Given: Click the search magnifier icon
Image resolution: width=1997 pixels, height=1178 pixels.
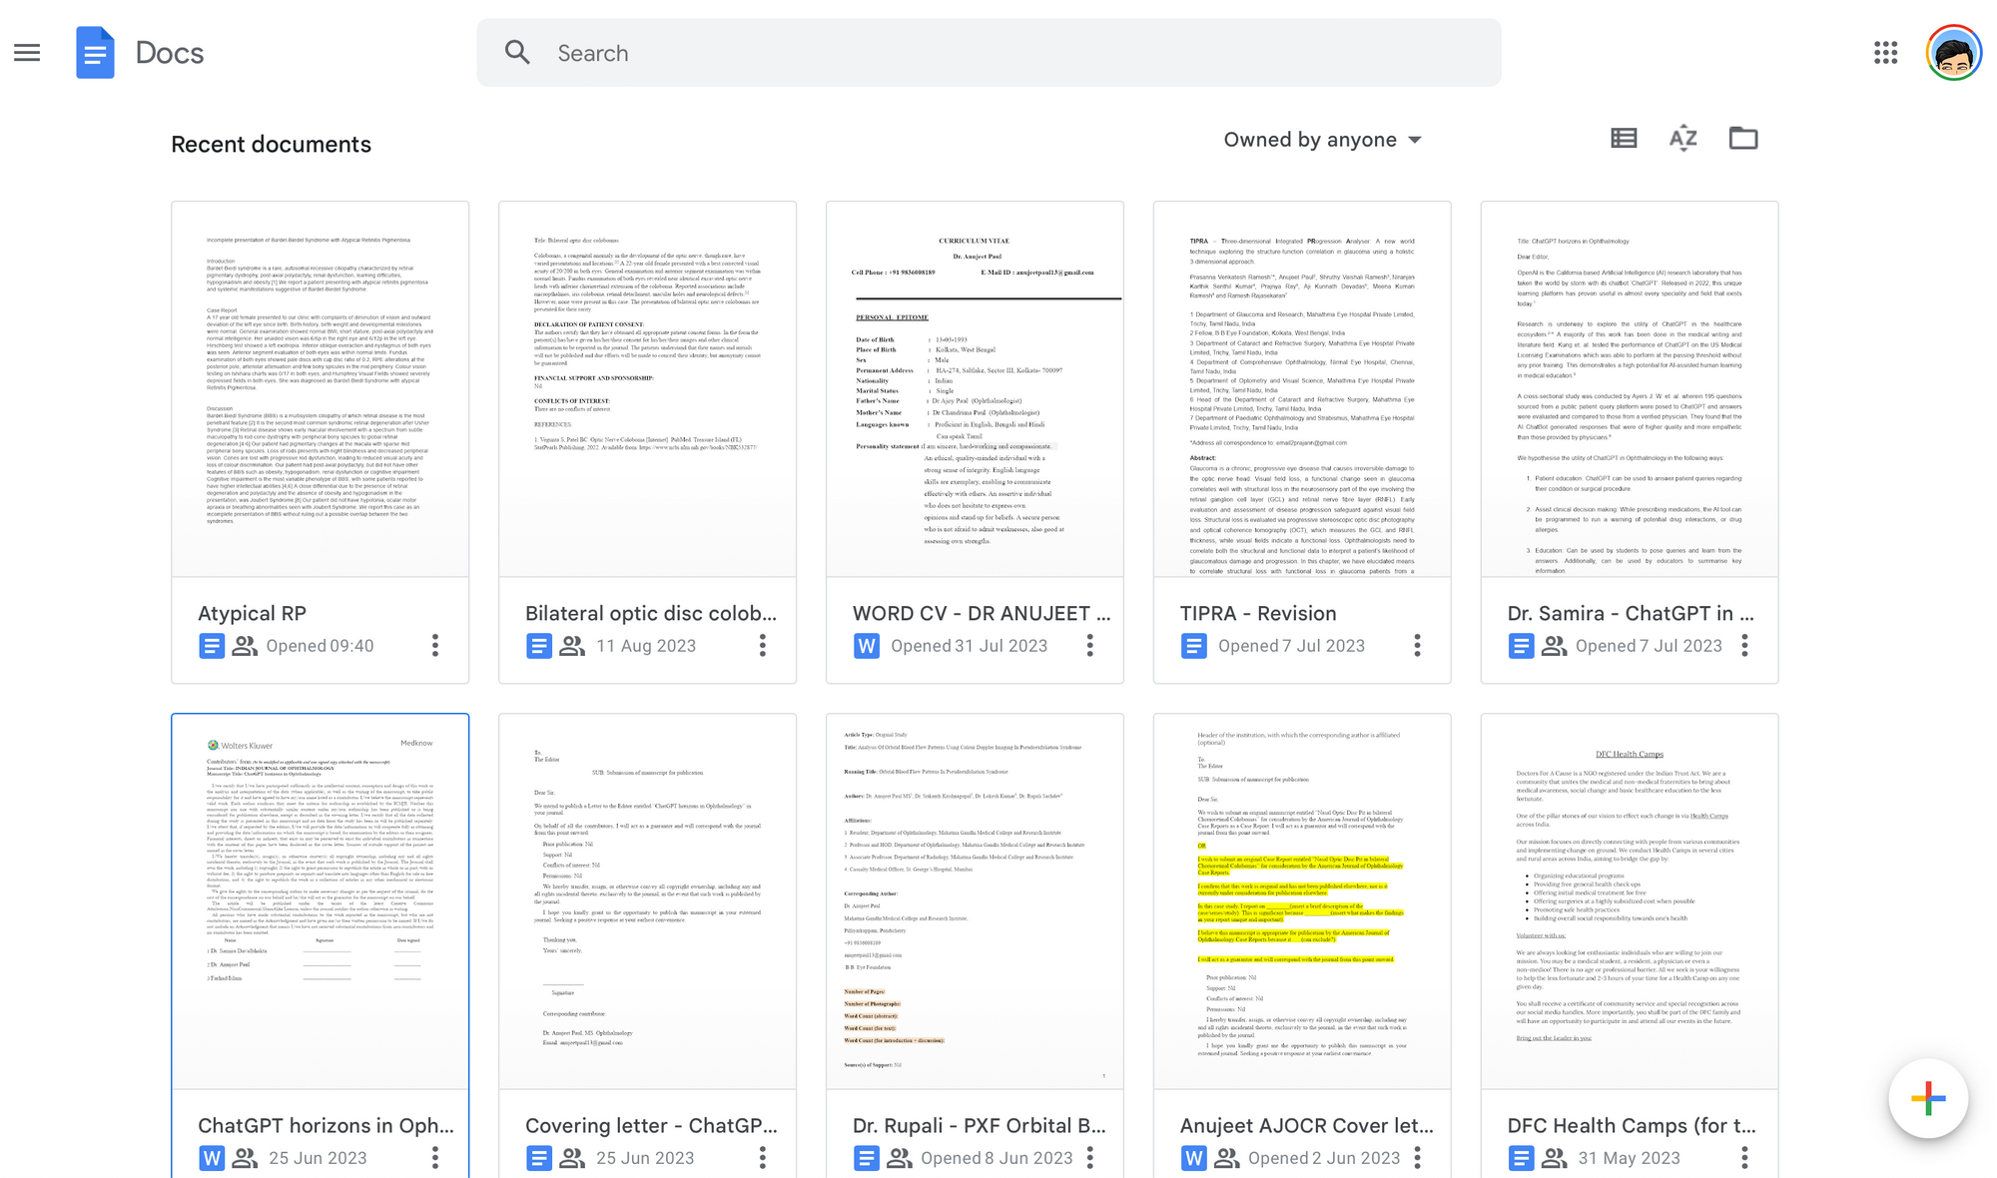Looking at the screenshot, I should (517, 53).
